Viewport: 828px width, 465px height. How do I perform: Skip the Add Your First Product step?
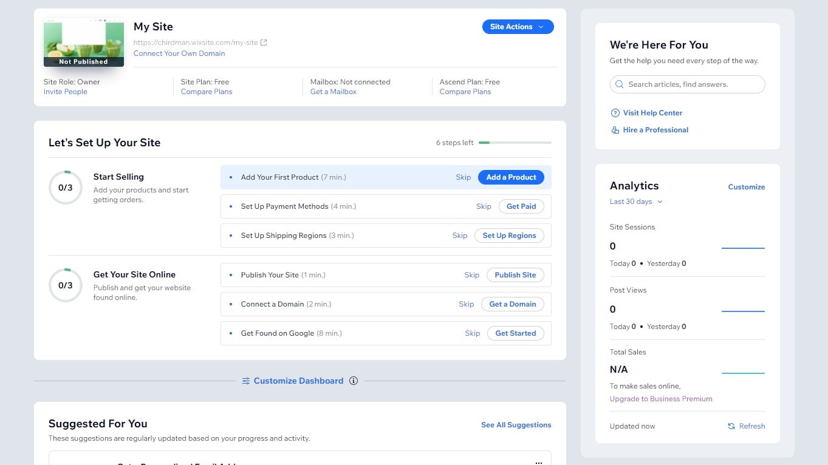(464, 177)
